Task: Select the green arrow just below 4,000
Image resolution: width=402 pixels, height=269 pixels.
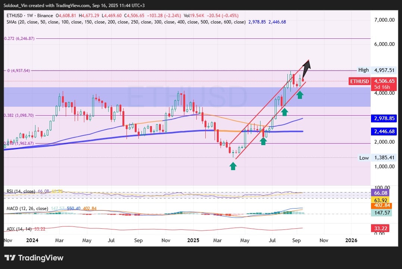Action: (x=300, y=95)
